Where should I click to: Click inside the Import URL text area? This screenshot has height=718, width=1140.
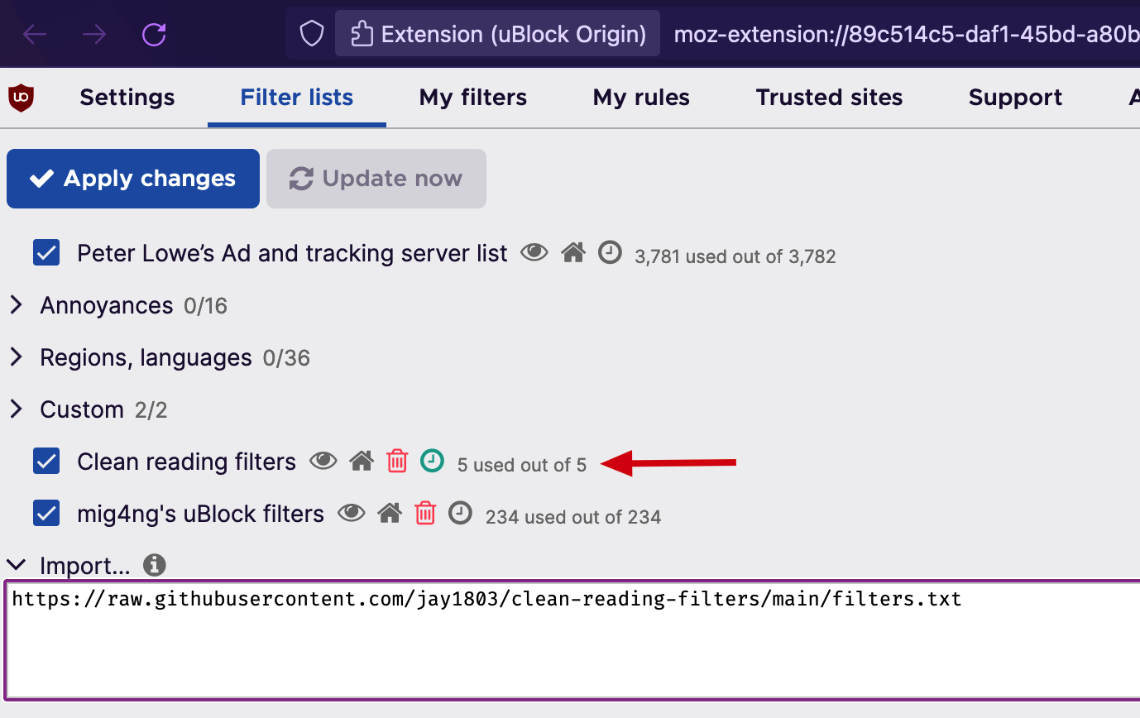point(572,639)
